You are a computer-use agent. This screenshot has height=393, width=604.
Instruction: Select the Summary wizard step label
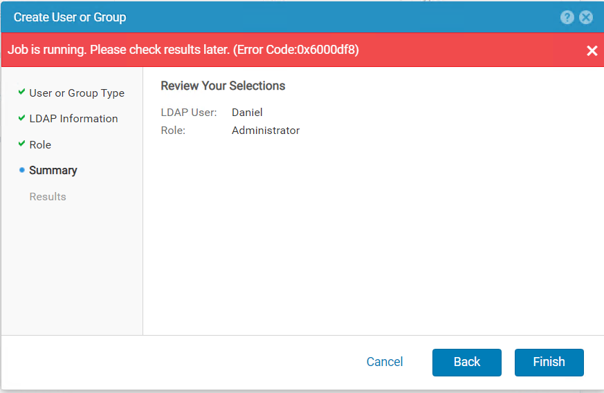pyautogui.click(x=53, y=171)
